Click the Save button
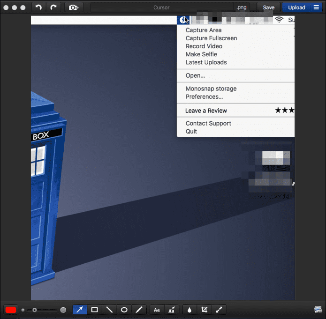The image size is (326, 319). pos(269,7)
